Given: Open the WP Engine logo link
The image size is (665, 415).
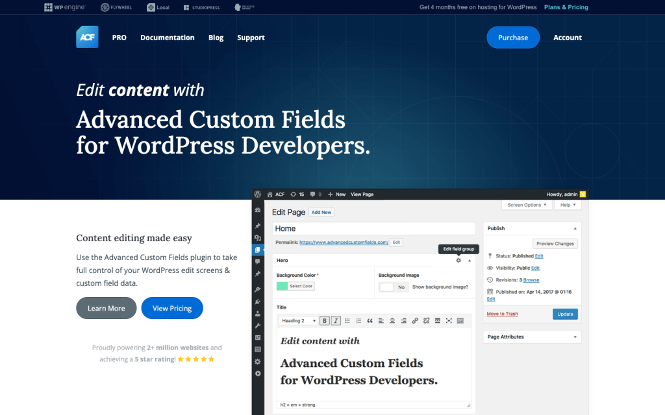Looking at the screenshot, I should (x=64, y=7).
